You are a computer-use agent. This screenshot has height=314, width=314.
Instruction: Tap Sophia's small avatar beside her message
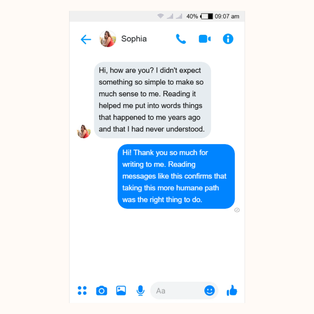click(x=84, y=131)
